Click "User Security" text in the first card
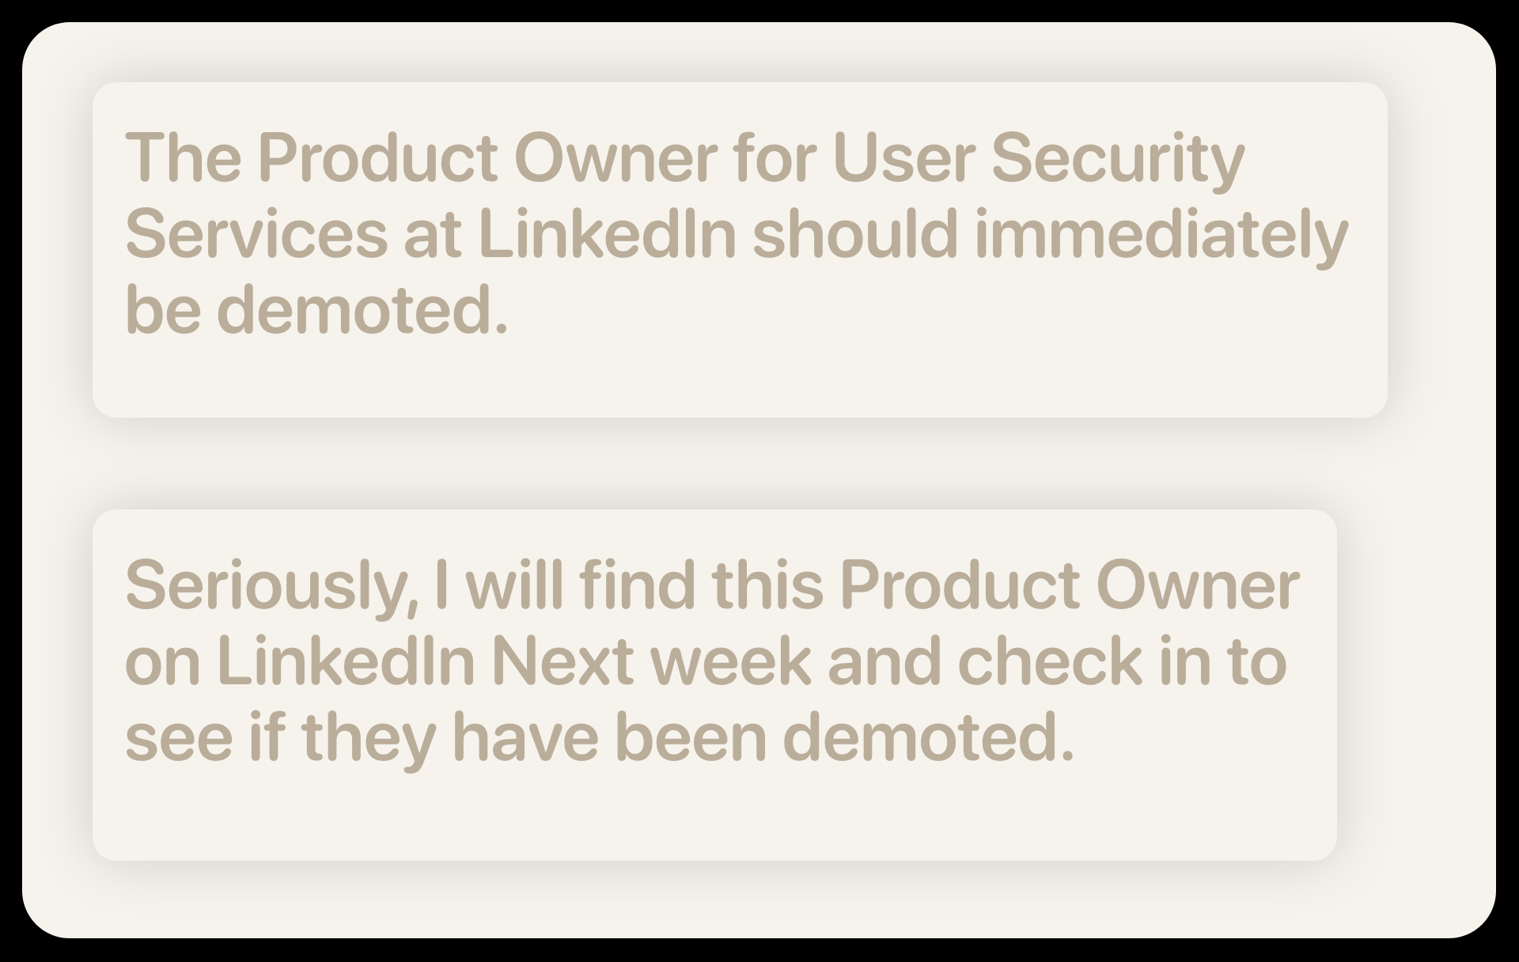 1038,157
